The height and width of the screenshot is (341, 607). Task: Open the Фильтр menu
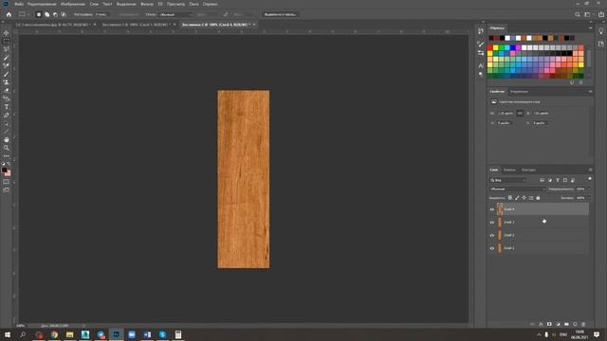pyautogui.click(x=147, y=4)
